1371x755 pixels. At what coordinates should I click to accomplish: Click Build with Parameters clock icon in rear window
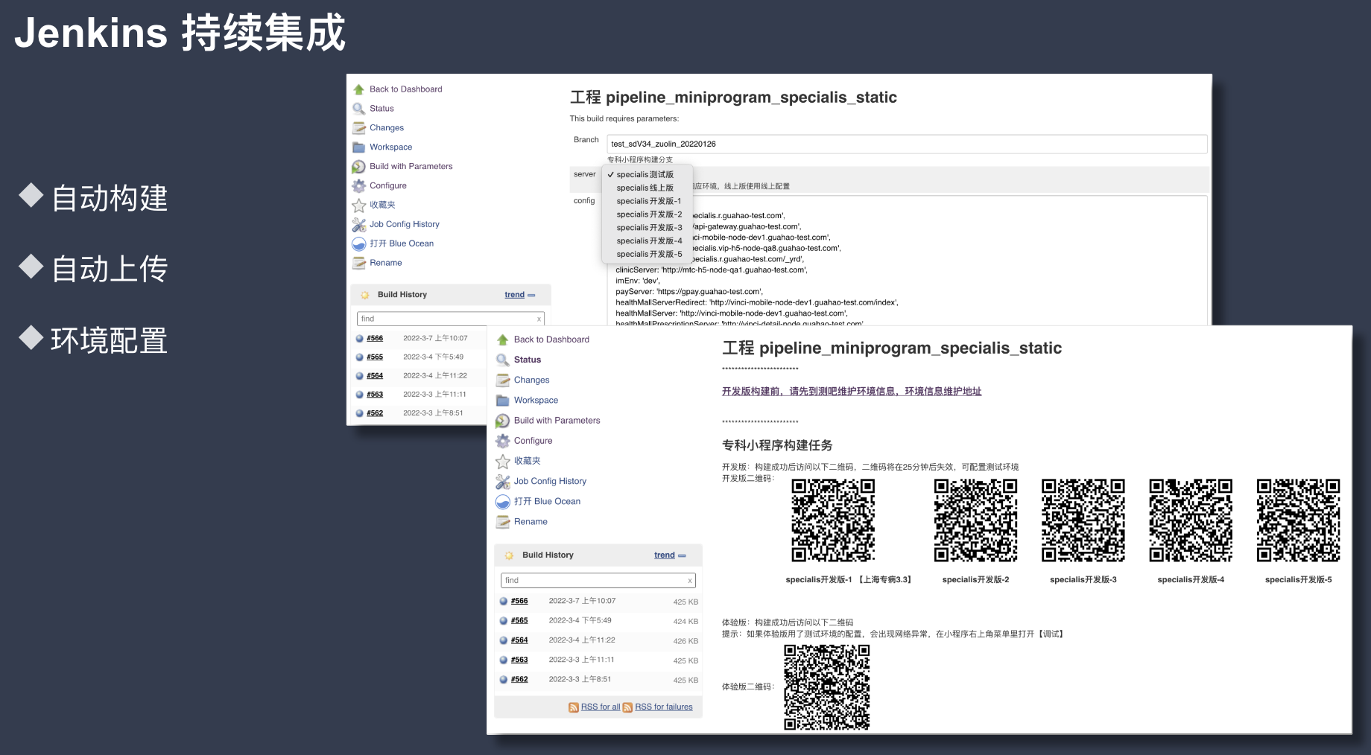point(358,167)
